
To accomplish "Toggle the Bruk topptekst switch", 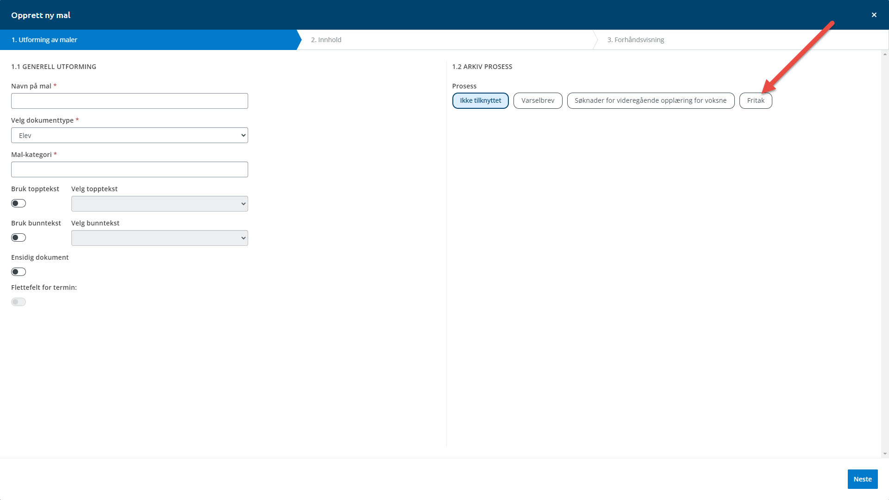I will [19, 203].
